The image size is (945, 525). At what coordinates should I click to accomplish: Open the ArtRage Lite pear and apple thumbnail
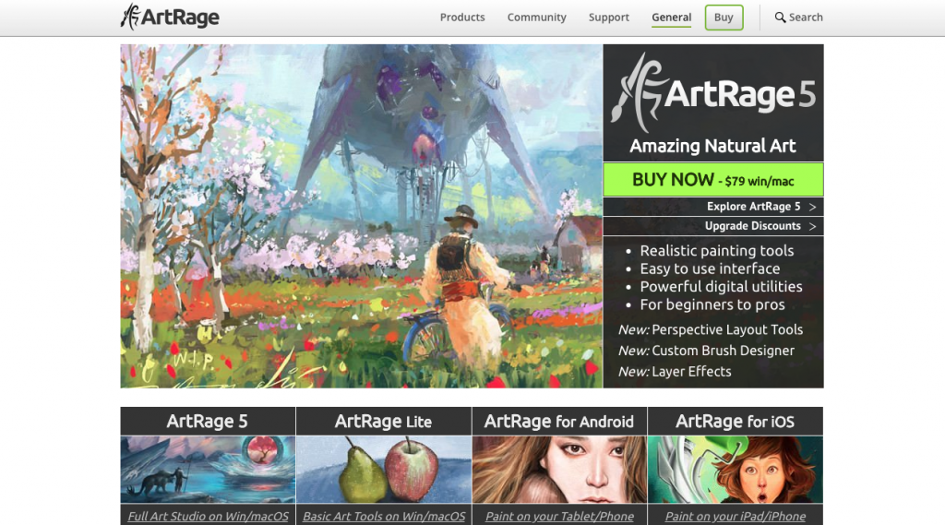[384, 470]
